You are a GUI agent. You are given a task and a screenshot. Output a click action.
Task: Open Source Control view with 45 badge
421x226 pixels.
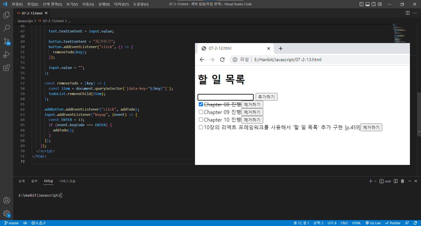click(6, 41)
